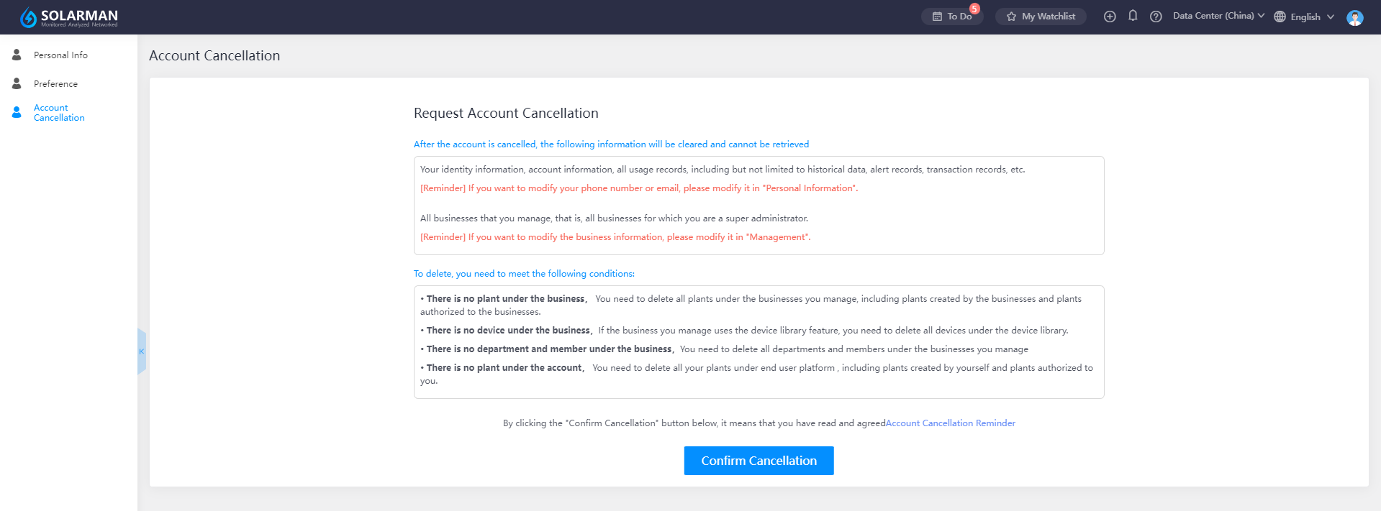1381x511 pixels.
Task: Select the Preference menu item
Action: point(55,83)
